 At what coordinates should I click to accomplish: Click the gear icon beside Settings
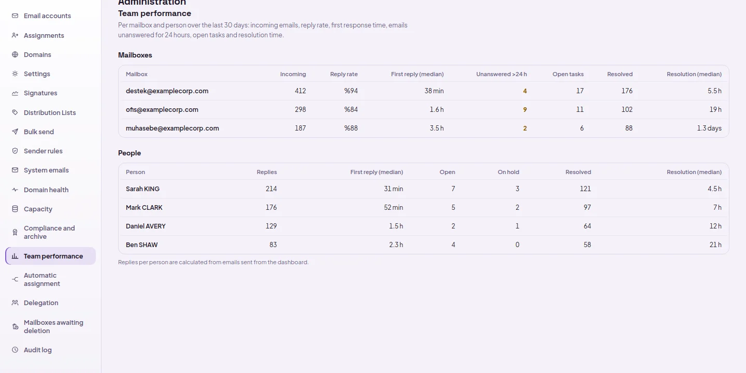[15, 74]
